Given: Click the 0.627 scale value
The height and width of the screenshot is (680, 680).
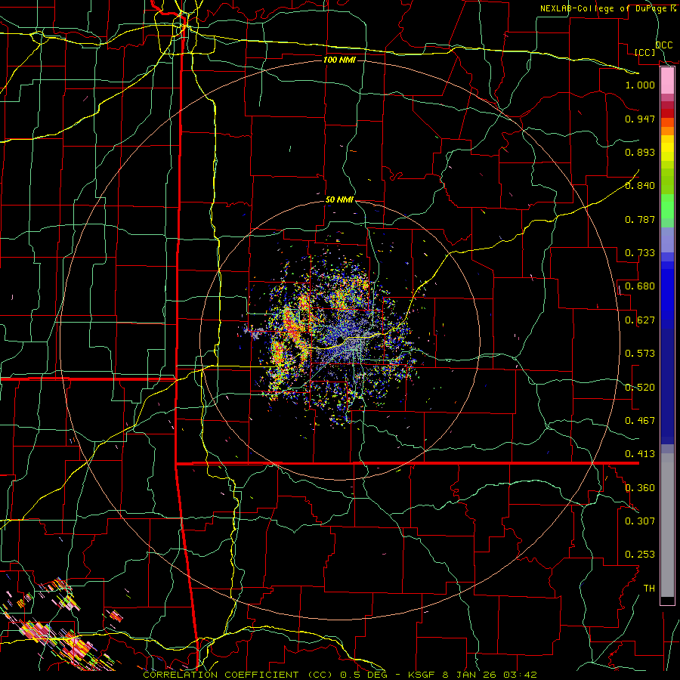Looking at the screenshot, I should (x=640, y=320).
